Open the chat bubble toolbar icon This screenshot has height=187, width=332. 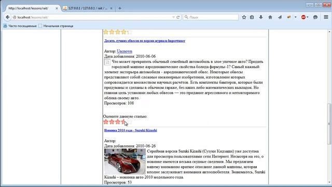pos(315,17)
